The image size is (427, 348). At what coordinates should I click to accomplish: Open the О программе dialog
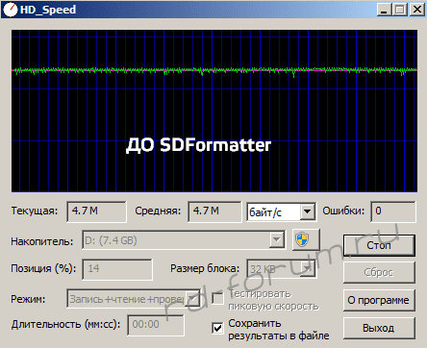pos(379,300)
